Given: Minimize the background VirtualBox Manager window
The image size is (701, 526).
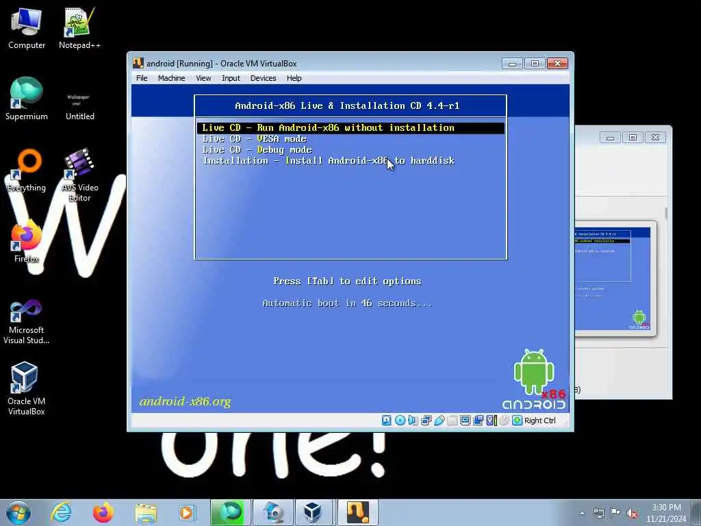Looking at the screenshot, I should pos(610,138).
